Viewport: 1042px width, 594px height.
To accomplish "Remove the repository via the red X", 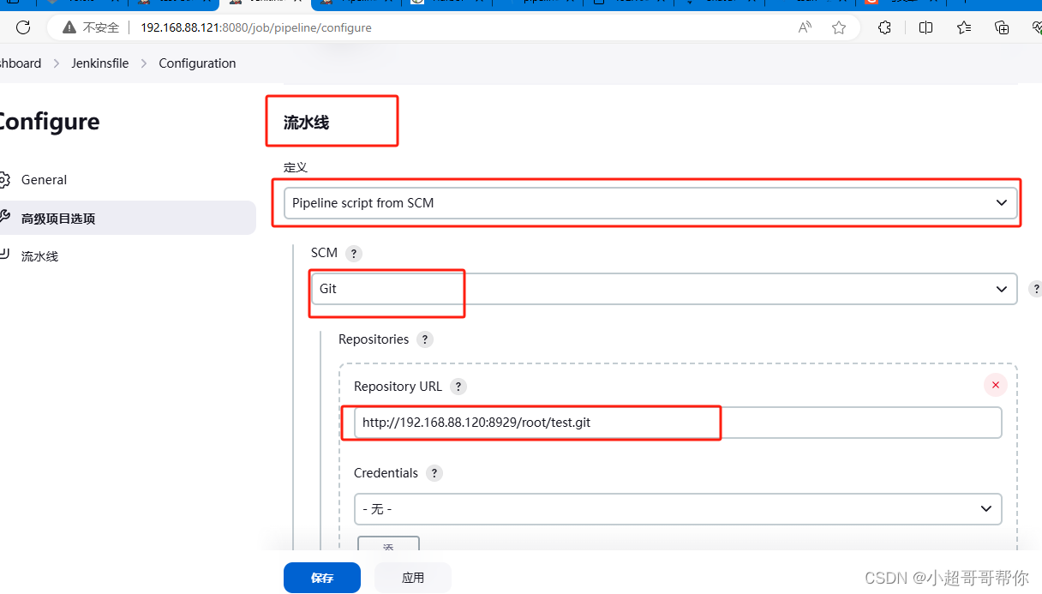I will 995,385.
